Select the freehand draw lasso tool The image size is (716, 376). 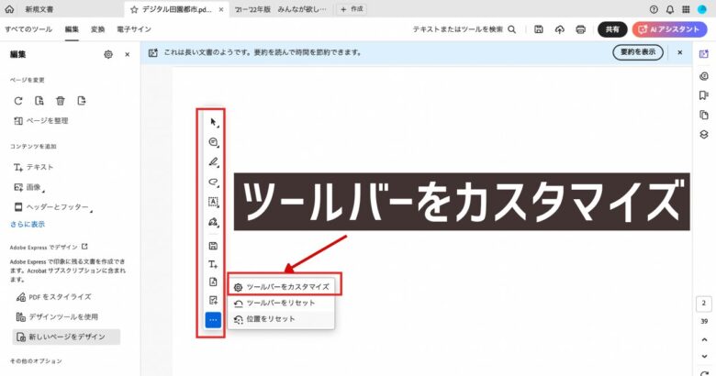pyautogui.click(x=213, y=182)
